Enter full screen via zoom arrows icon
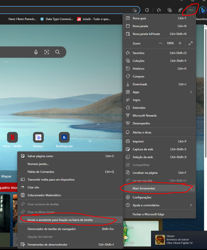Image resolution: width=207 pixels, height=250 pixels. coord(190,43)
